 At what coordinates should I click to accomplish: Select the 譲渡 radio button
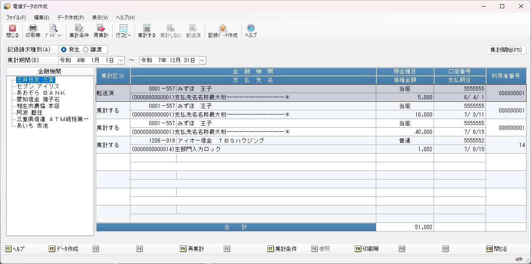(x=86, y=50)
